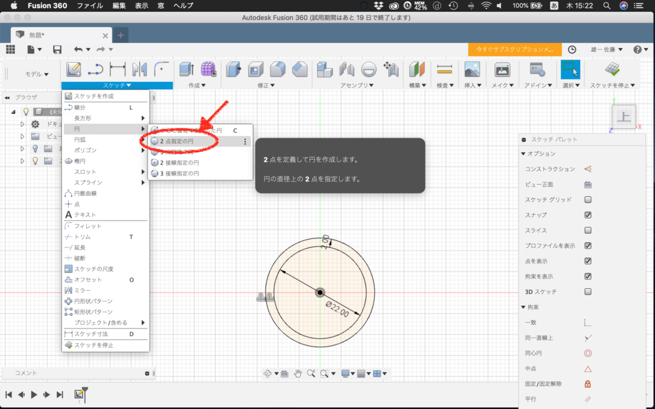This screenshot has height=409, width=655.
Task: Click the Create Sketch toolbar icon
Action: [x=74, y=69]
